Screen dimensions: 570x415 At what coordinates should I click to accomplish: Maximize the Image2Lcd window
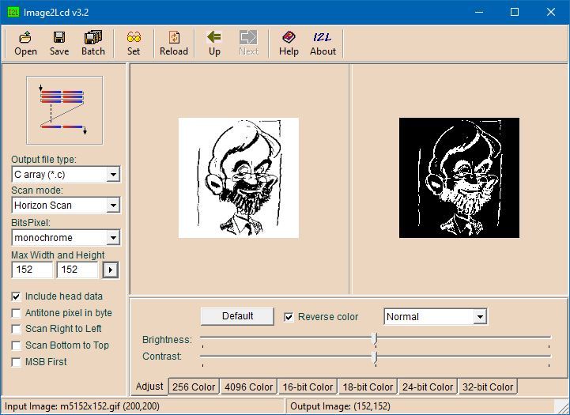click(515, 12)
